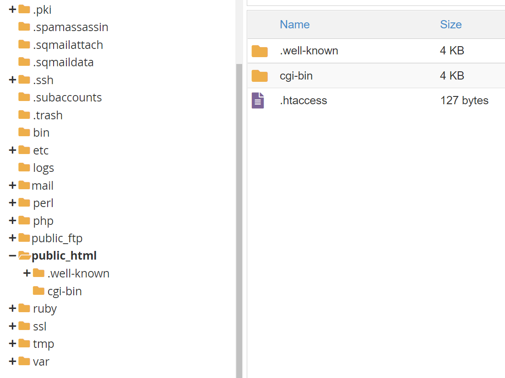Expand the public_ftp folder
The width and height of the screenshot is (505, 378).
pyautogui.click(x=12, y=238)
